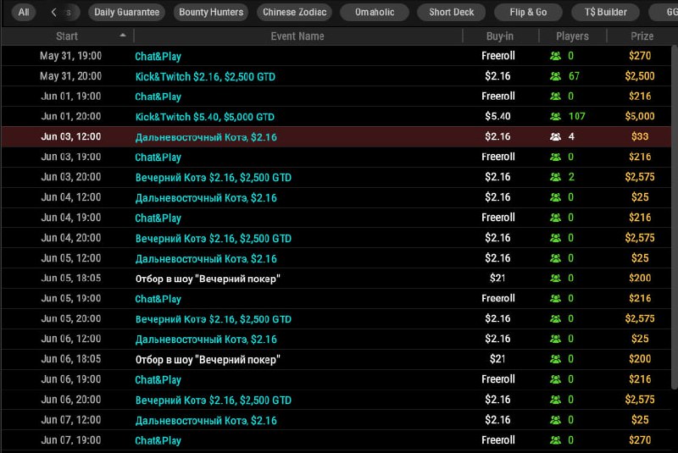Open highlighted Дальневосточный Котэ Jun 03 event

(206, 137)
